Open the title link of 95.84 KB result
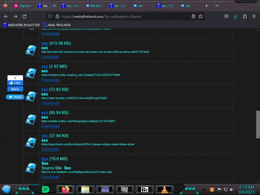This screenshot has height=195, width=260. 45,112
